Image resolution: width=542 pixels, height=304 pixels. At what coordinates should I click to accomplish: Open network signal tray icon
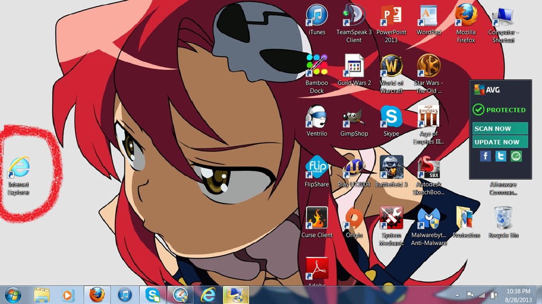482,296
